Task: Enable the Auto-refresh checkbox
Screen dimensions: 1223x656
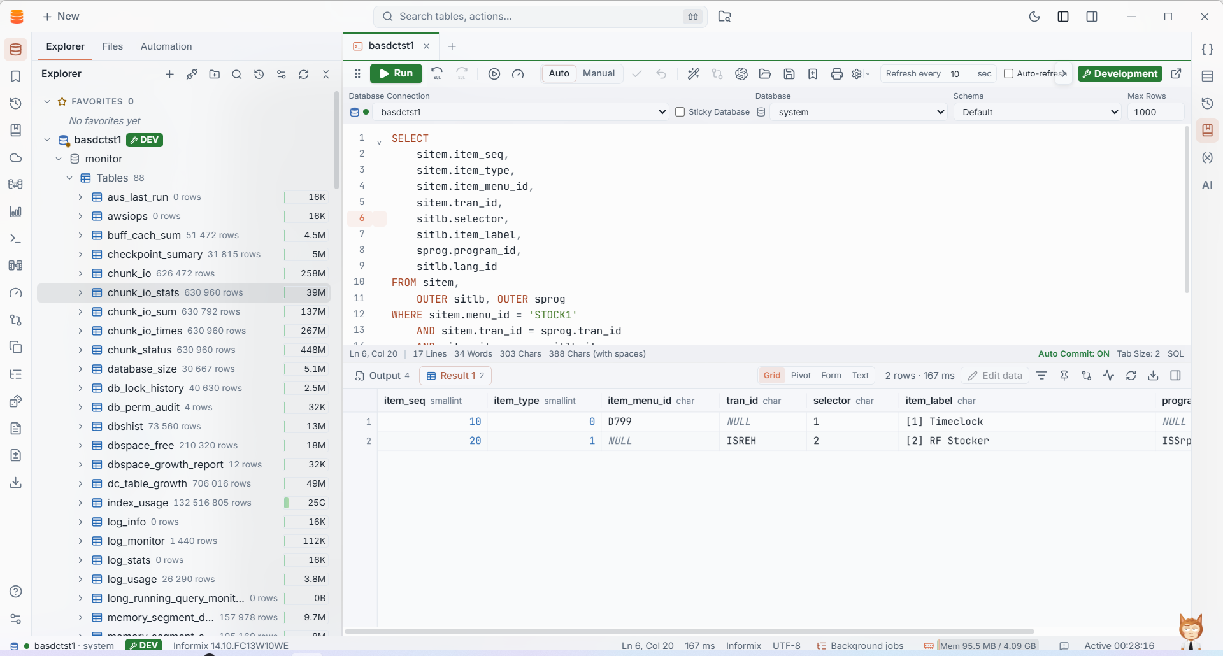Action: [1009, 74]
